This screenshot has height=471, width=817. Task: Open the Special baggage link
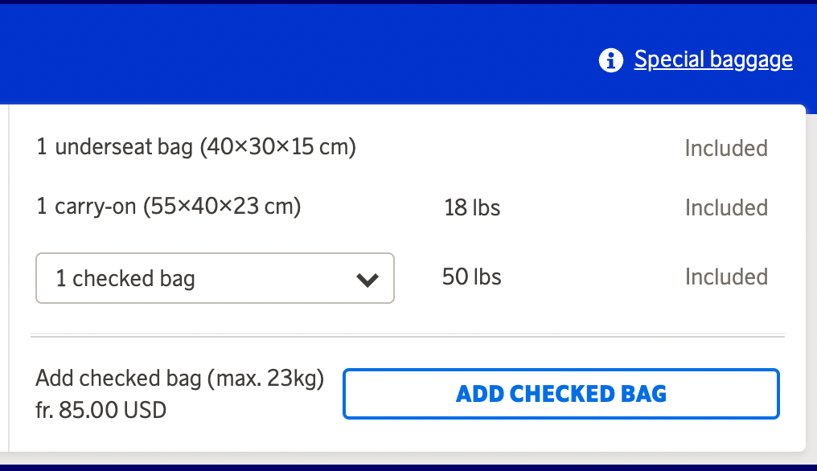click(x=712, y=59)
